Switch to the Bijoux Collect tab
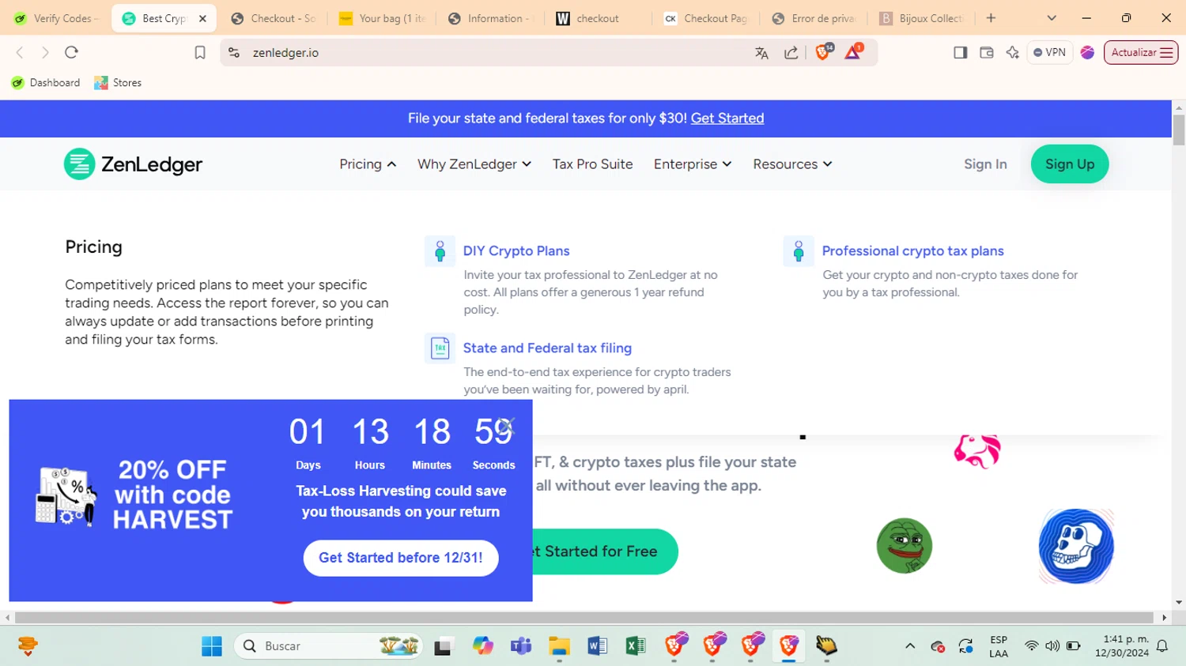Viewport: 1186px width, 666px height. pyautogui.click(x=923, y=18)
